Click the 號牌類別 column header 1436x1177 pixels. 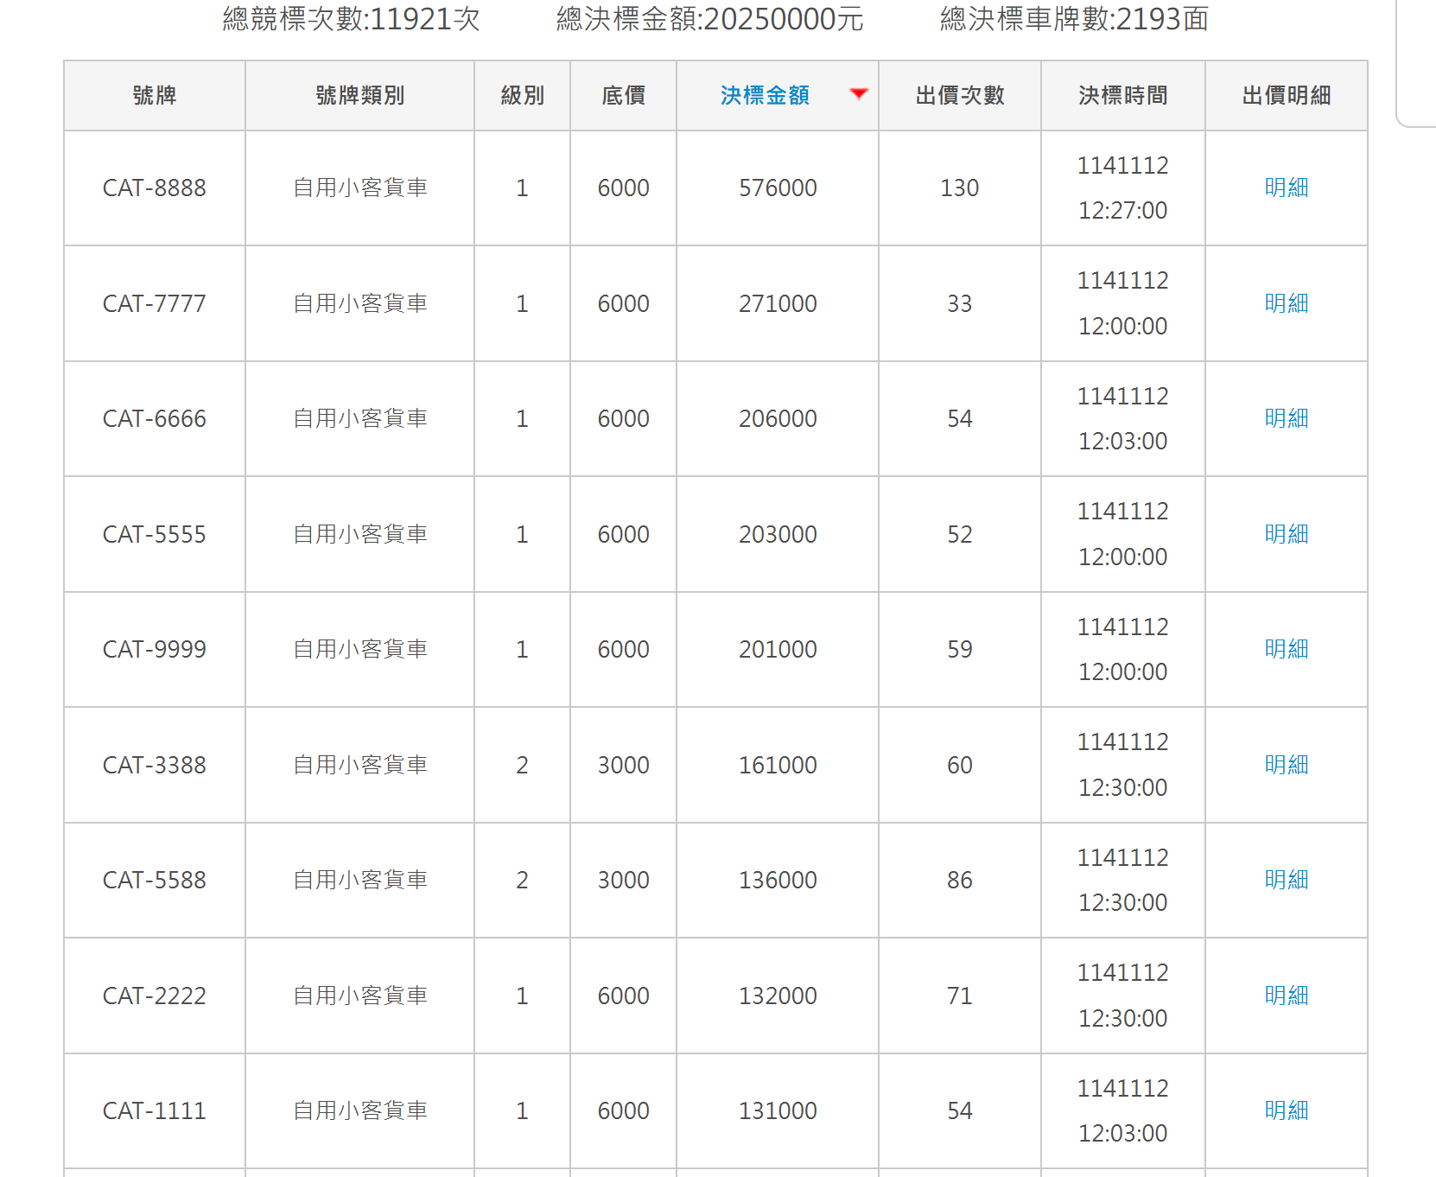point(359,96)
